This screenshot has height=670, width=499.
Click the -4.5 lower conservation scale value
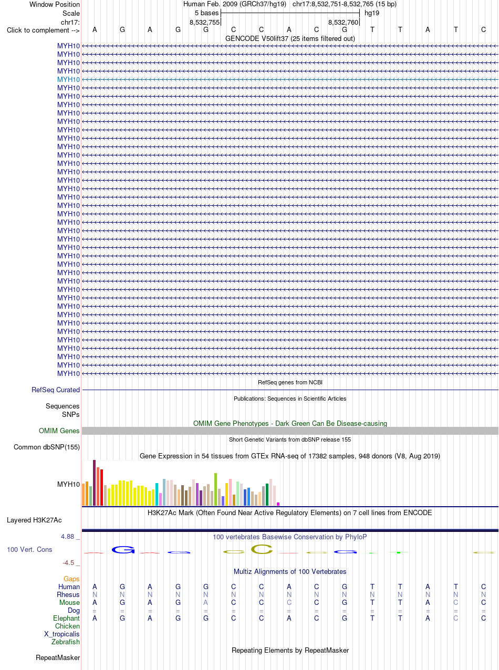click(71, 562)
